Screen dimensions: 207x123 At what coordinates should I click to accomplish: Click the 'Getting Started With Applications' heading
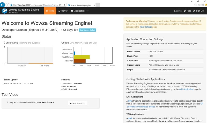point(145,79)
